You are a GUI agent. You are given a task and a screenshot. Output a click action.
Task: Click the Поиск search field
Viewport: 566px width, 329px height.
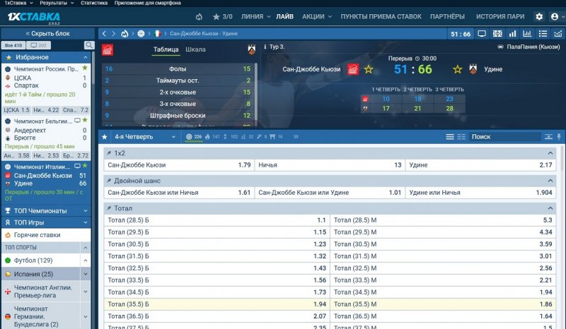(504, 137)
